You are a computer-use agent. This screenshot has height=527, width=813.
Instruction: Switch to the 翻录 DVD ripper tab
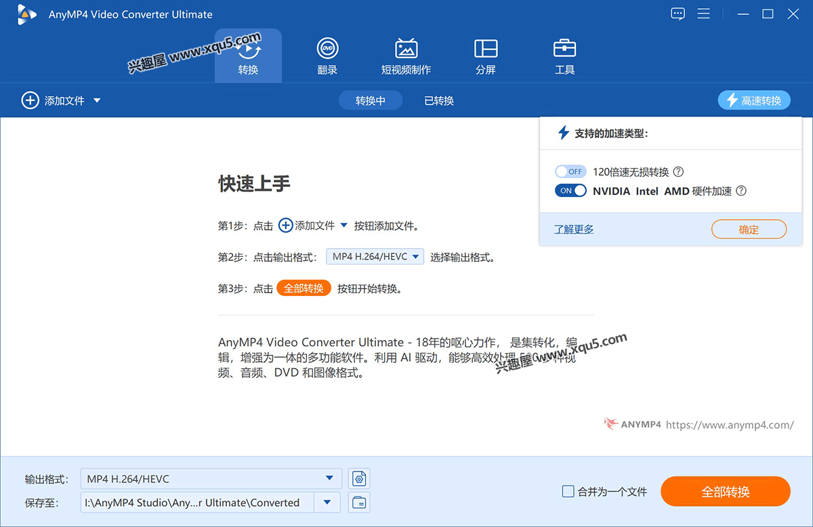point(327,56)
